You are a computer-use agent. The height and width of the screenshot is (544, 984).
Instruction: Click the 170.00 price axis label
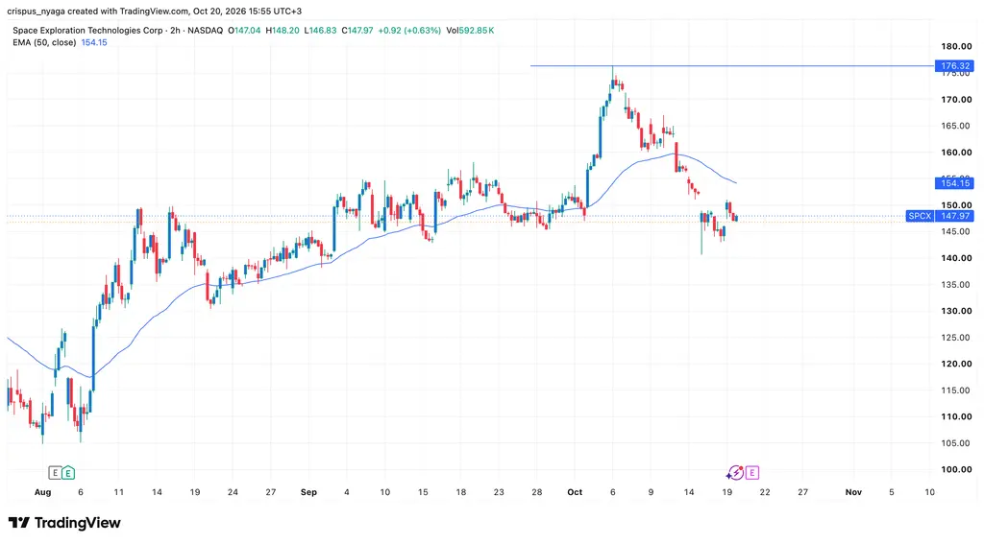point(956,99)
